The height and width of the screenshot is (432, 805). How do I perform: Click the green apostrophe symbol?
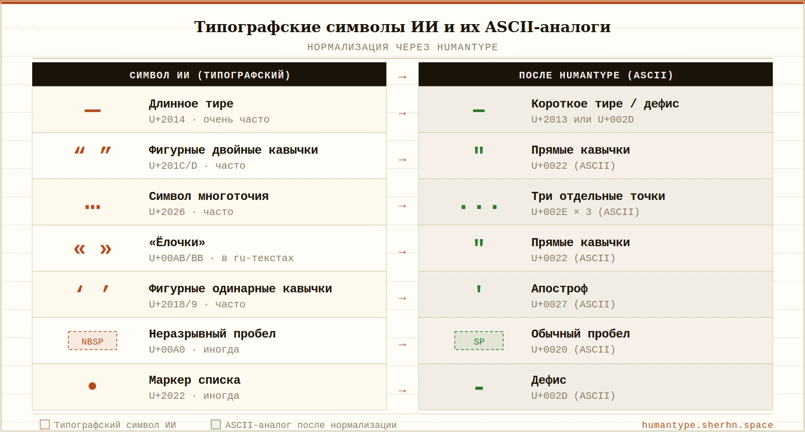479,289
